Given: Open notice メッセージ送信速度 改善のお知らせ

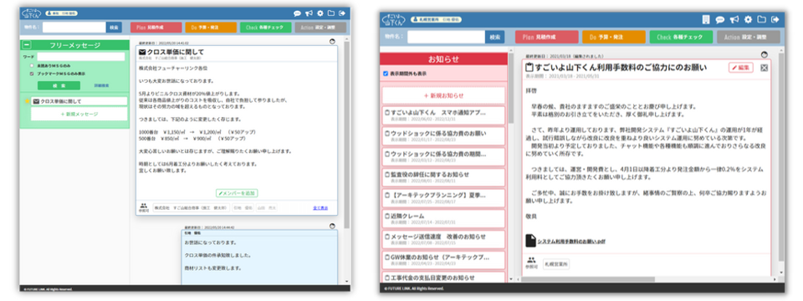Looking at the screenshot, I should pos(444,239).
